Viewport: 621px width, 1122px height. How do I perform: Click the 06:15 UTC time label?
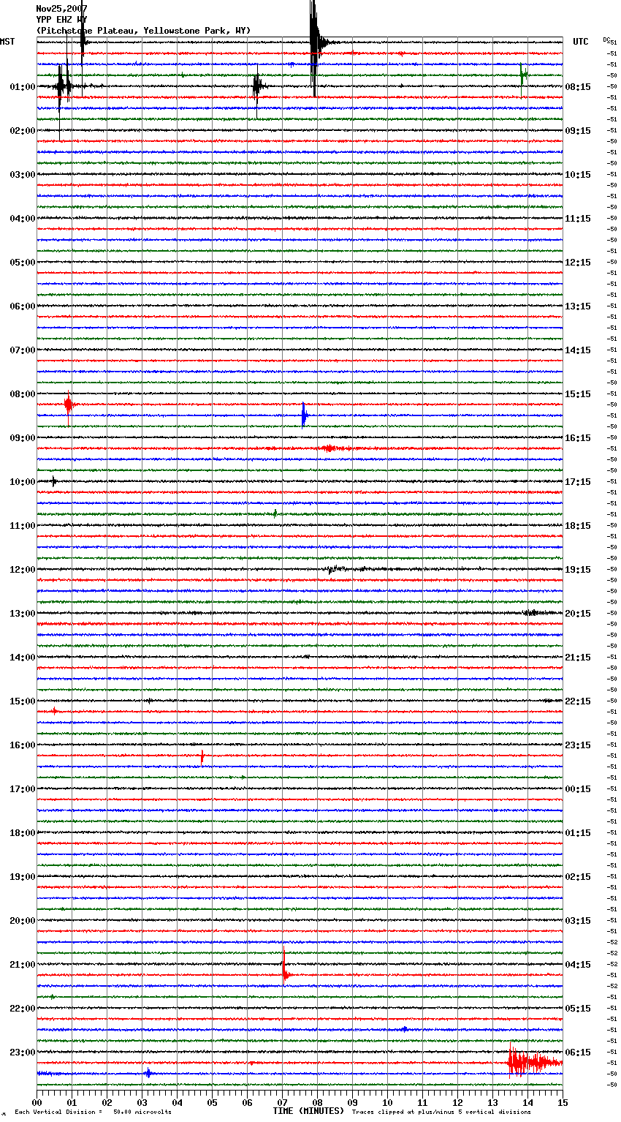[578, 1053]
